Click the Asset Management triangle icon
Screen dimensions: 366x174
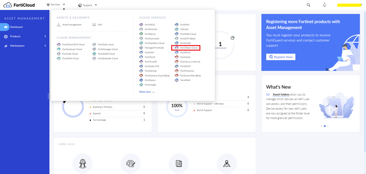[59, 25]
